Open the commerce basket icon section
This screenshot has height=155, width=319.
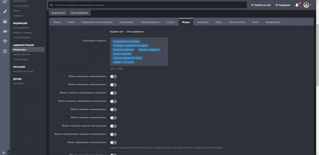tap(5, 21)
